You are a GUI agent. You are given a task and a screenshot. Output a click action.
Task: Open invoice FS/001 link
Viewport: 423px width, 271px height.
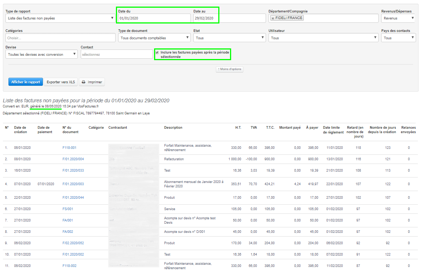68,209
